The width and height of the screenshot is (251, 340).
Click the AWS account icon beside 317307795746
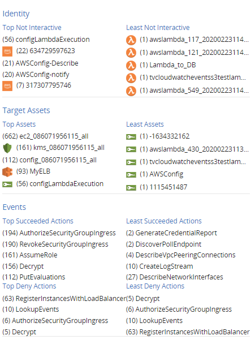click(x=7, y=86)
